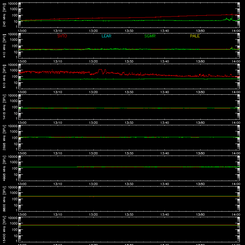Click 13:20 time label under 610 MHz panel
Viewport: 245px width, 245px height.
(93, 92)
